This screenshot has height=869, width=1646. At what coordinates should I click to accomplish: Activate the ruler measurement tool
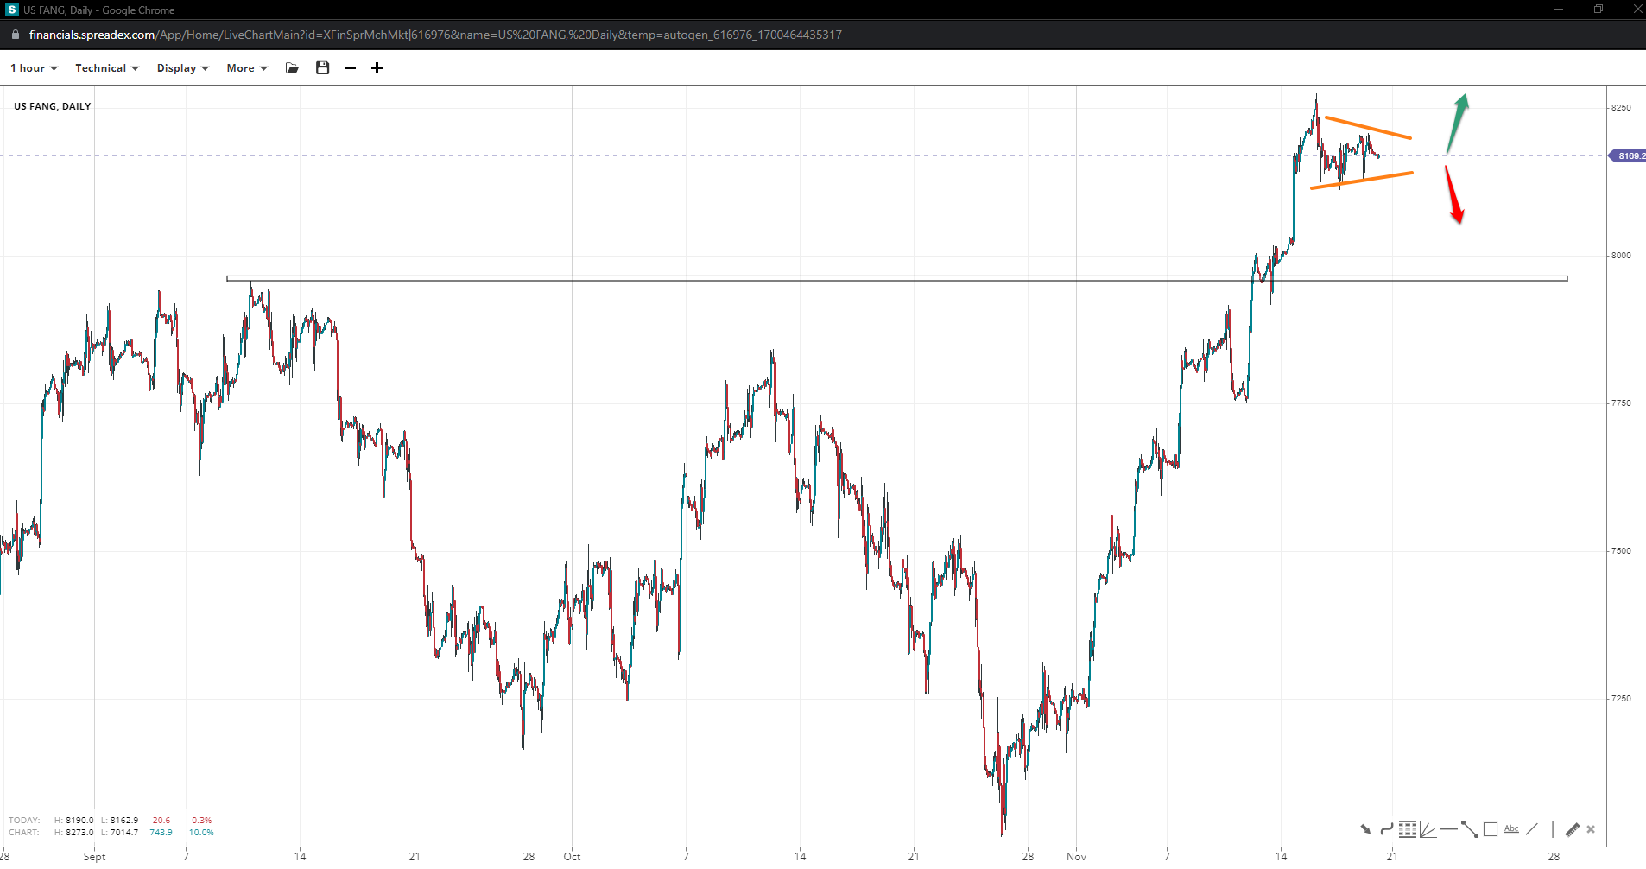point(1573,829)
